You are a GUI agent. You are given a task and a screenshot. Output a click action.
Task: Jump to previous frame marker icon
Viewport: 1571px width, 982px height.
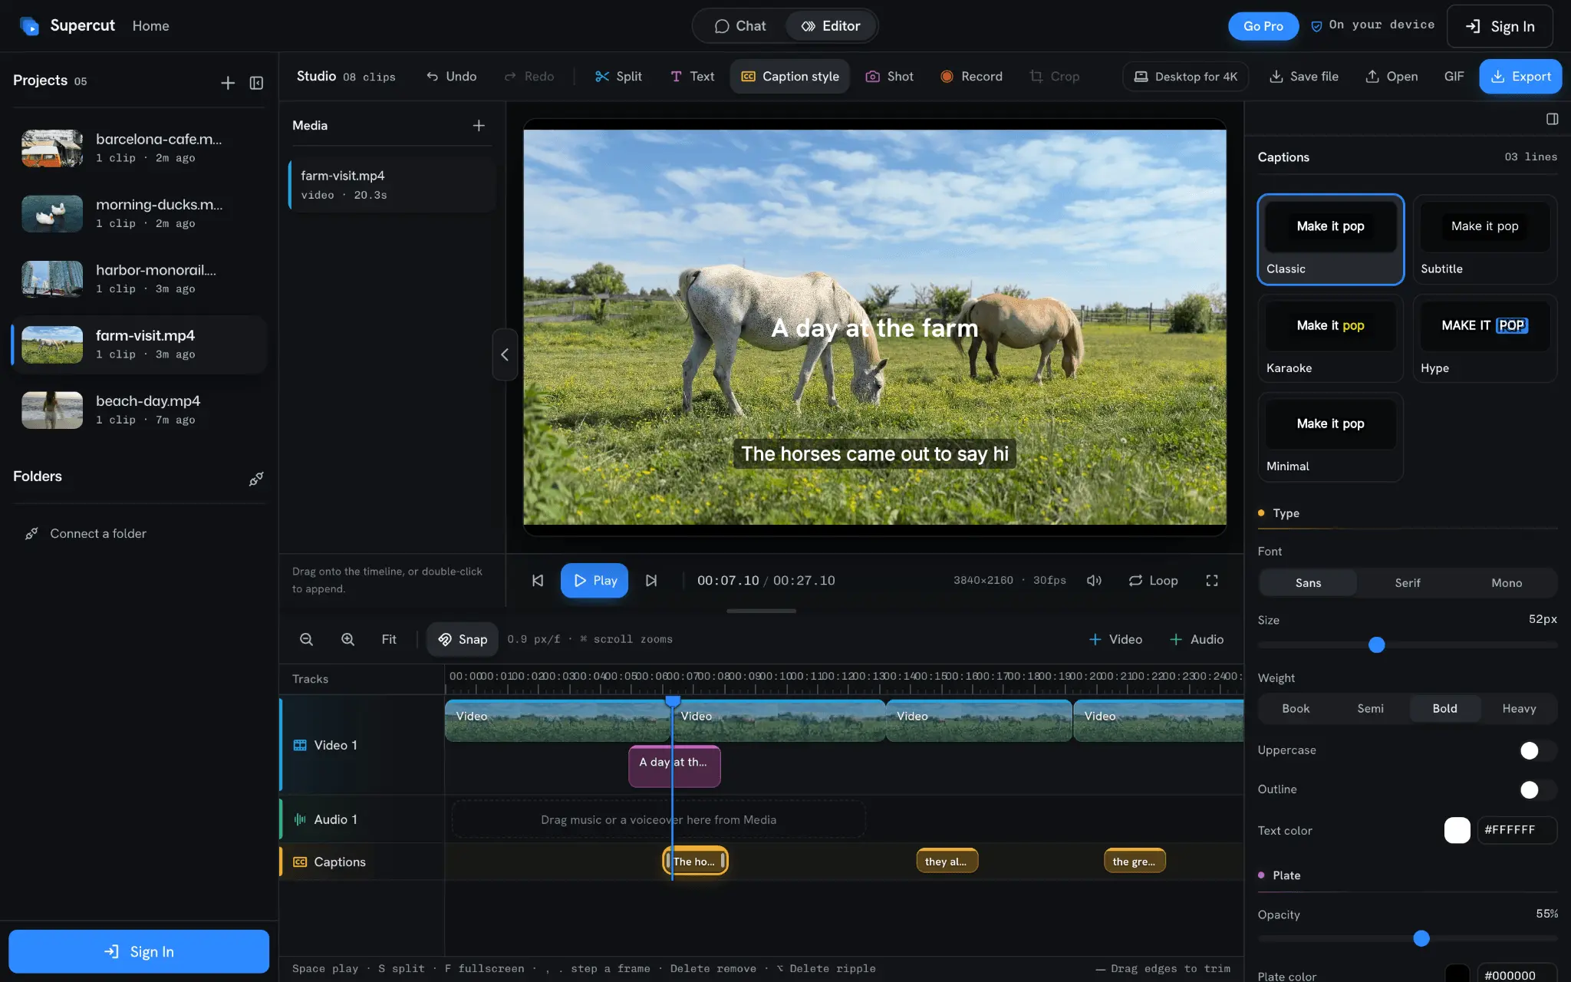point(538,581)
